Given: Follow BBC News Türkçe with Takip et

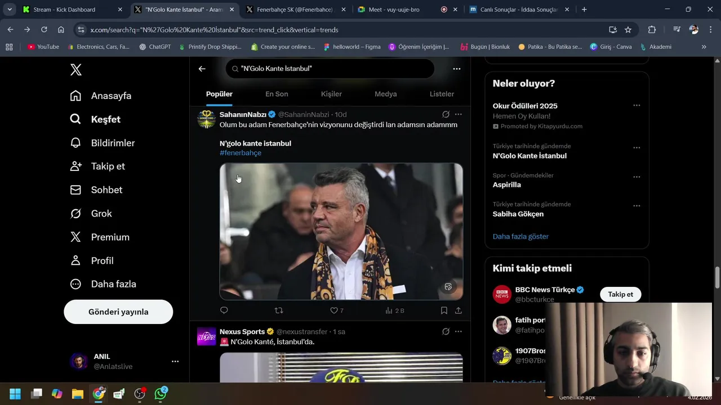Looking at the screenshot, I should [620, 294].
